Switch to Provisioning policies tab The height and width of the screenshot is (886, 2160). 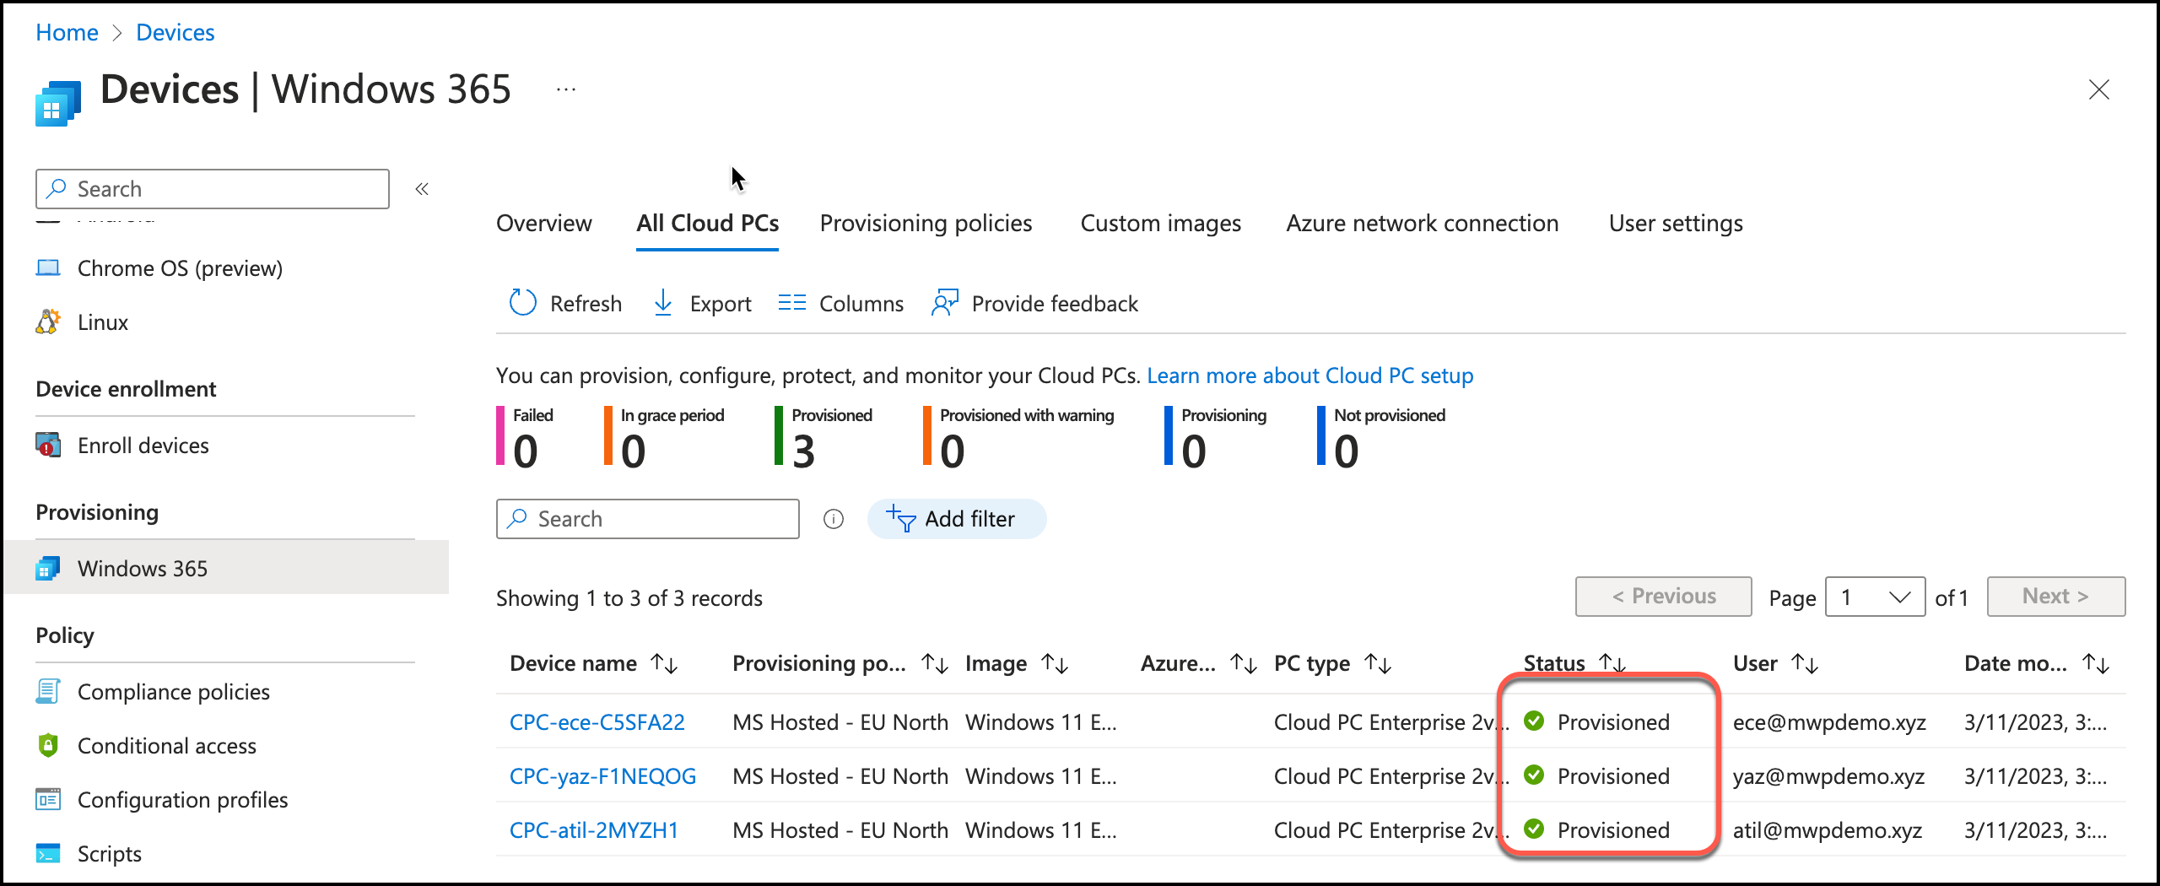point(926,224)
